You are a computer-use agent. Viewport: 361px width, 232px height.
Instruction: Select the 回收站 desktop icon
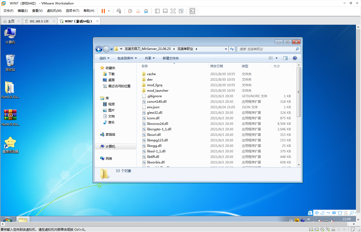10,63
